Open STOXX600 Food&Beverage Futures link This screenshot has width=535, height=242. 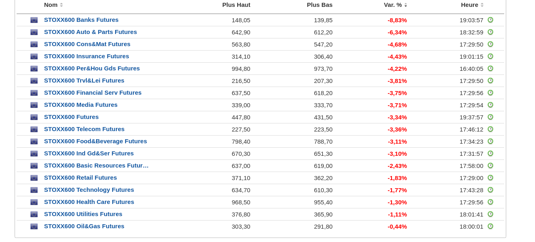[x=95, y=141]
